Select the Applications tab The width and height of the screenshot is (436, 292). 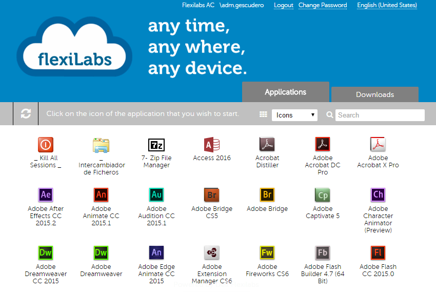tap(285, 92)
